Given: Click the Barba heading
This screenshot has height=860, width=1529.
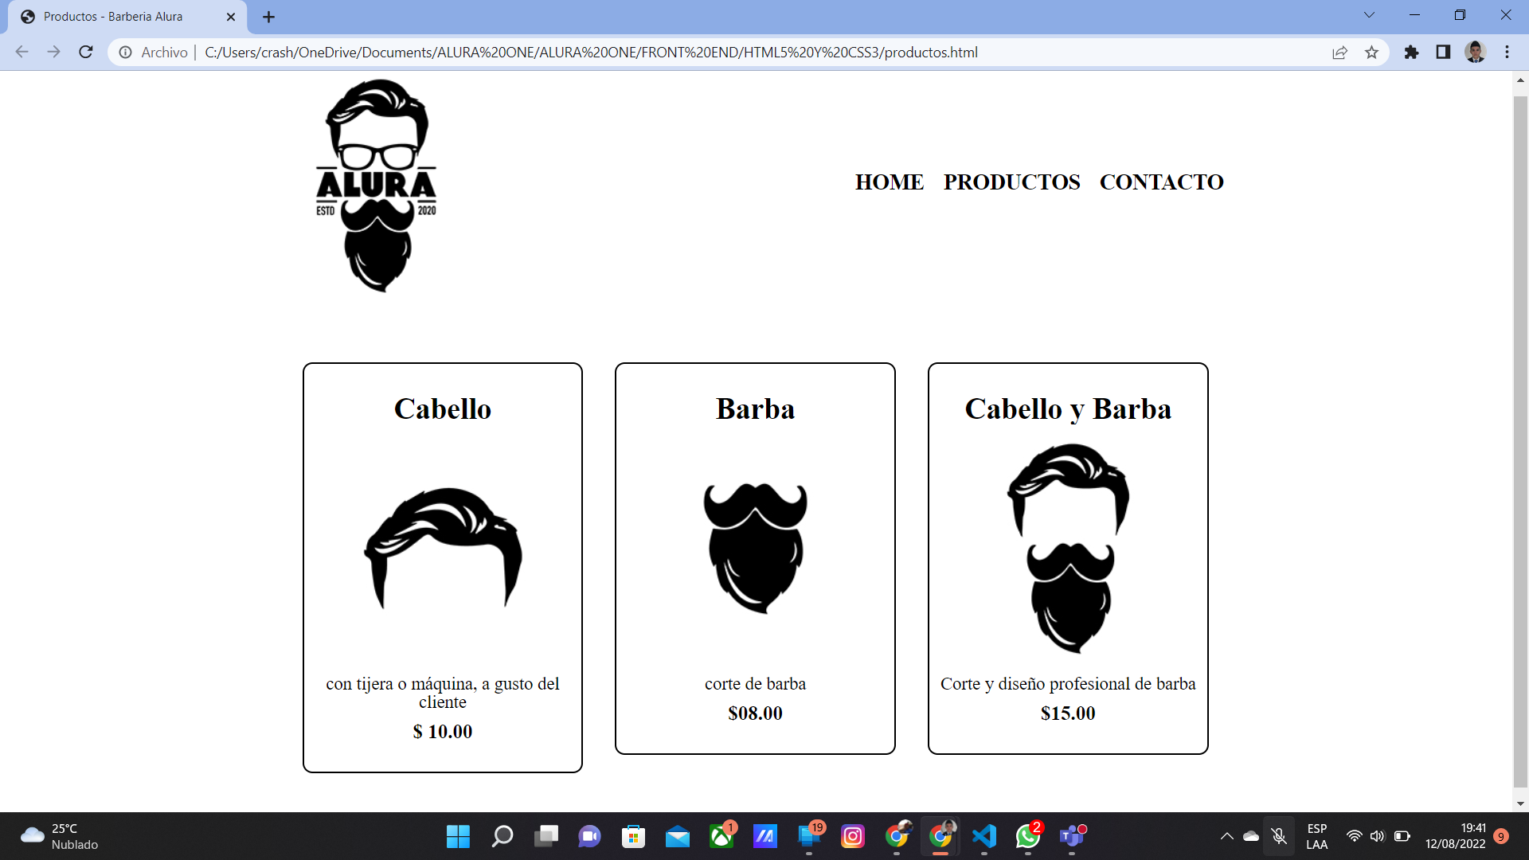Looking at the screenshot, I should coord(755,408).
